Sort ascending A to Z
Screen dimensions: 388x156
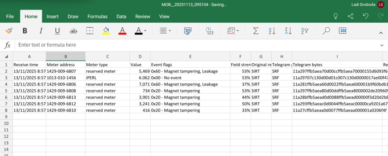[272, 31]
